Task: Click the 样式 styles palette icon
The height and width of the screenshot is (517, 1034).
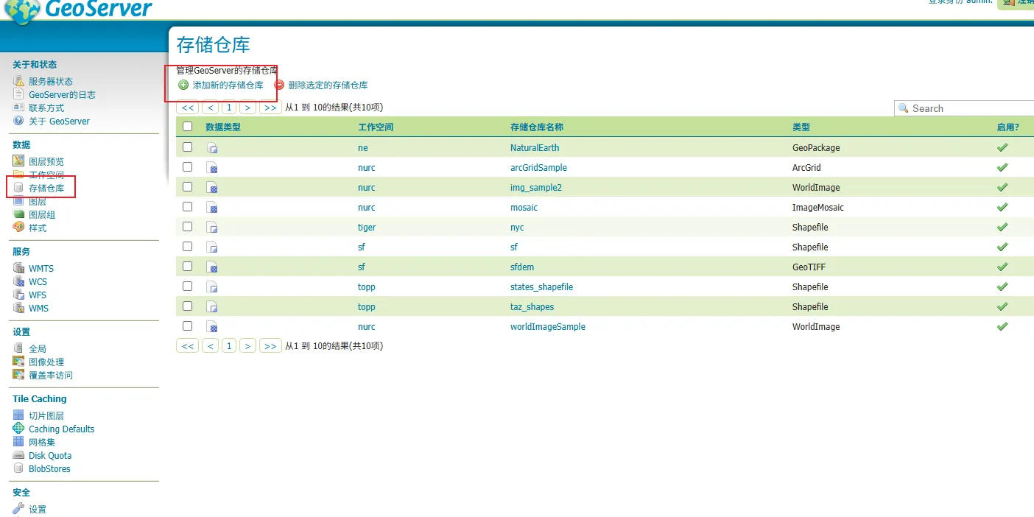Action: tap(18, 228)
